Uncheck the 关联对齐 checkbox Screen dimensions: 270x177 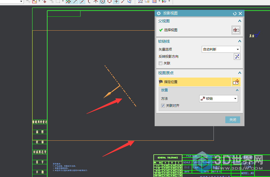(x=163, y=106)
